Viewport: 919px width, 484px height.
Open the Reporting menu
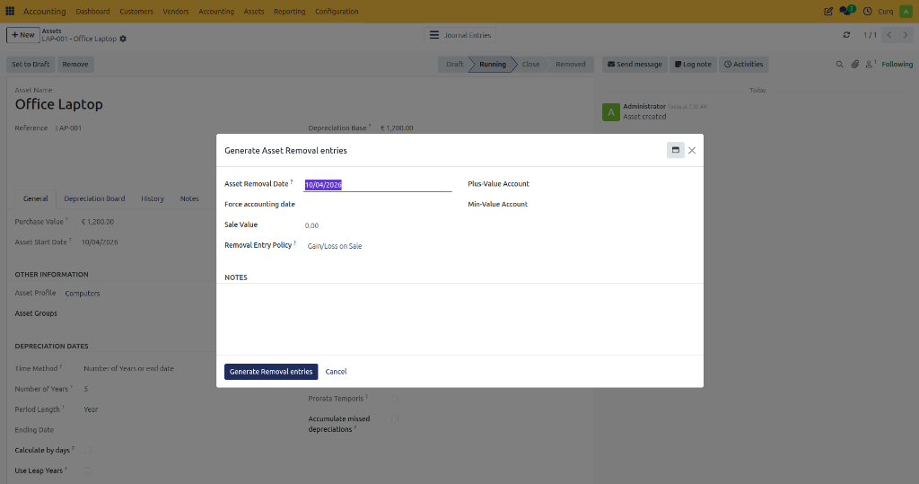click(290, 11)
